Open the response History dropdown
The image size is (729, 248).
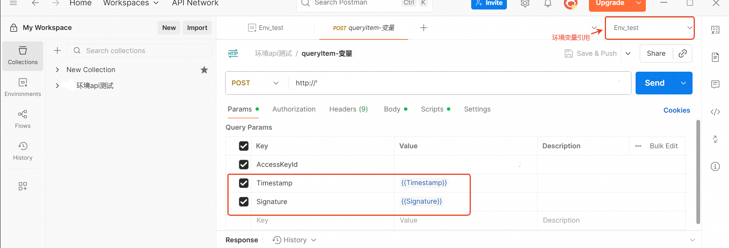pyautogui.click(x=295, y=240)
